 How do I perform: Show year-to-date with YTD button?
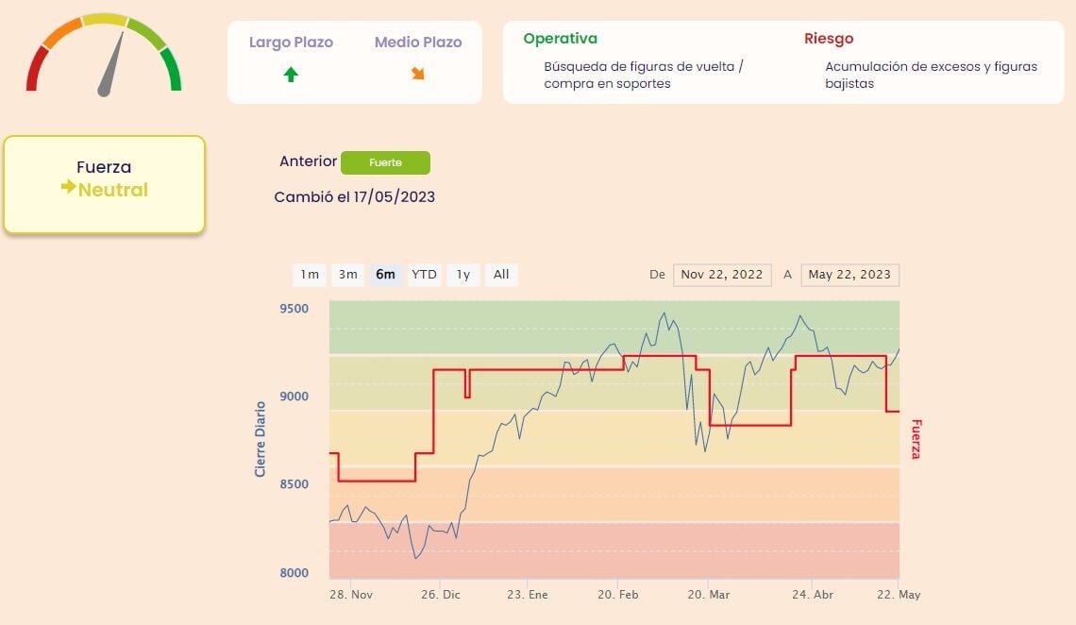(x=424, y=275)
